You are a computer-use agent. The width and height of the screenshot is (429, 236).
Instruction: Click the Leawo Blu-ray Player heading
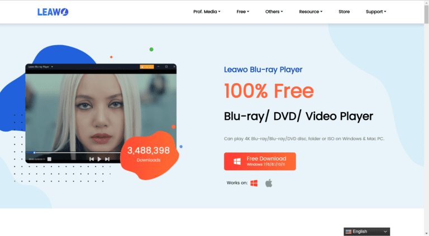pyautogui.click(x=263, y=70)
